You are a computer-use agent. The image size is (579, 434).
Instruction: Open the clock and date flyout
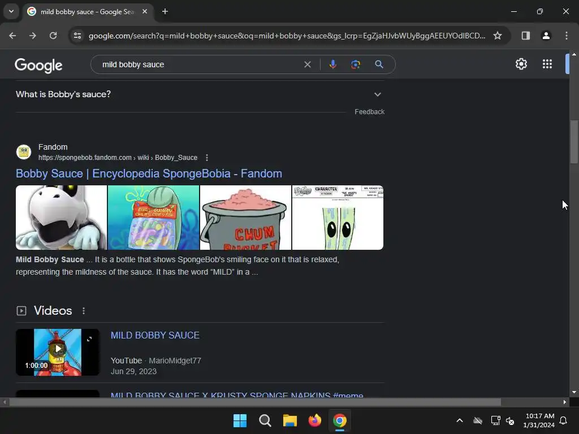tap(539, 420)
